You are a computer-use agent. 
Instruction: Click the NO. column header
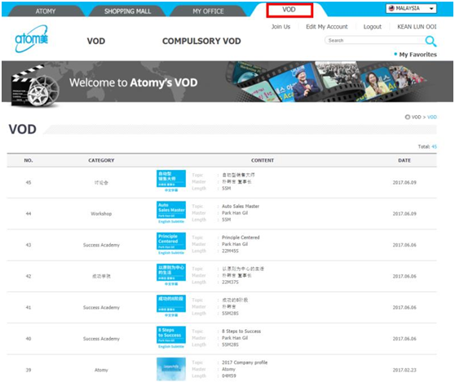coord(29,160)
